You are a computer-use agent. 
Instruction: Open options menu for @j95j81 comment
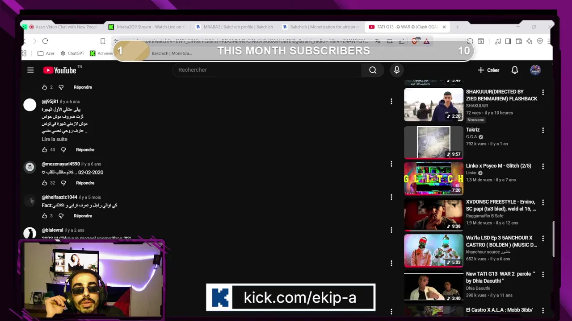(x=391, y=102)
